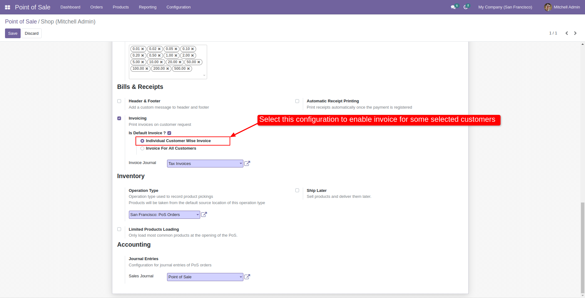Enable Limited Products Loading checkbox
This screenshot has width=585, height=298.
(x=119, y=229)
